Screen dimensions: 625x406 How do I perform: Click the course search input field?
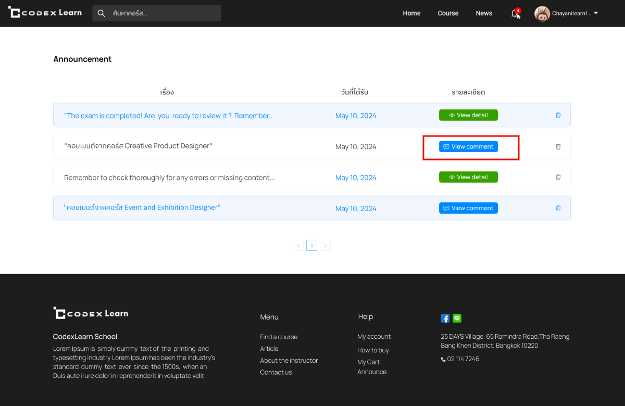click(164, 14)
